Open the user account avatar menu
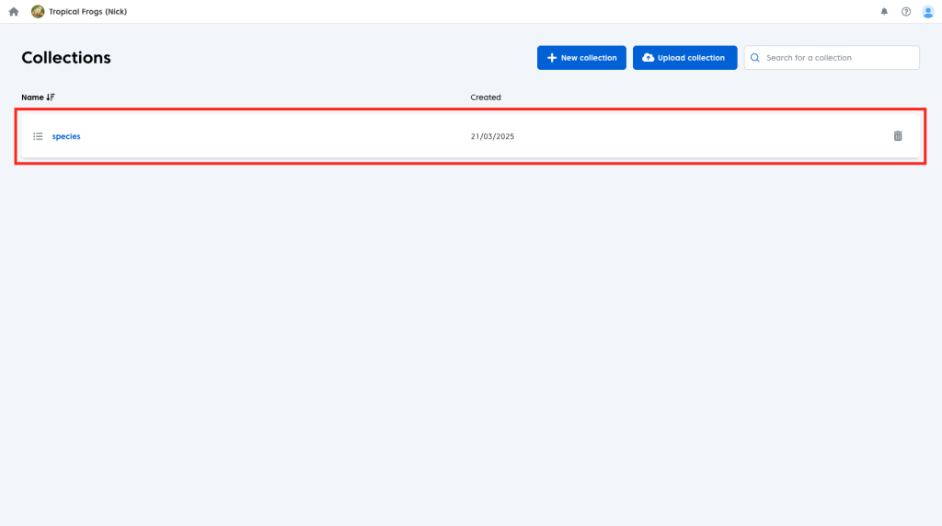Image resolution: width=942 pixels, height=526 pixels. [x=927, y=12]
